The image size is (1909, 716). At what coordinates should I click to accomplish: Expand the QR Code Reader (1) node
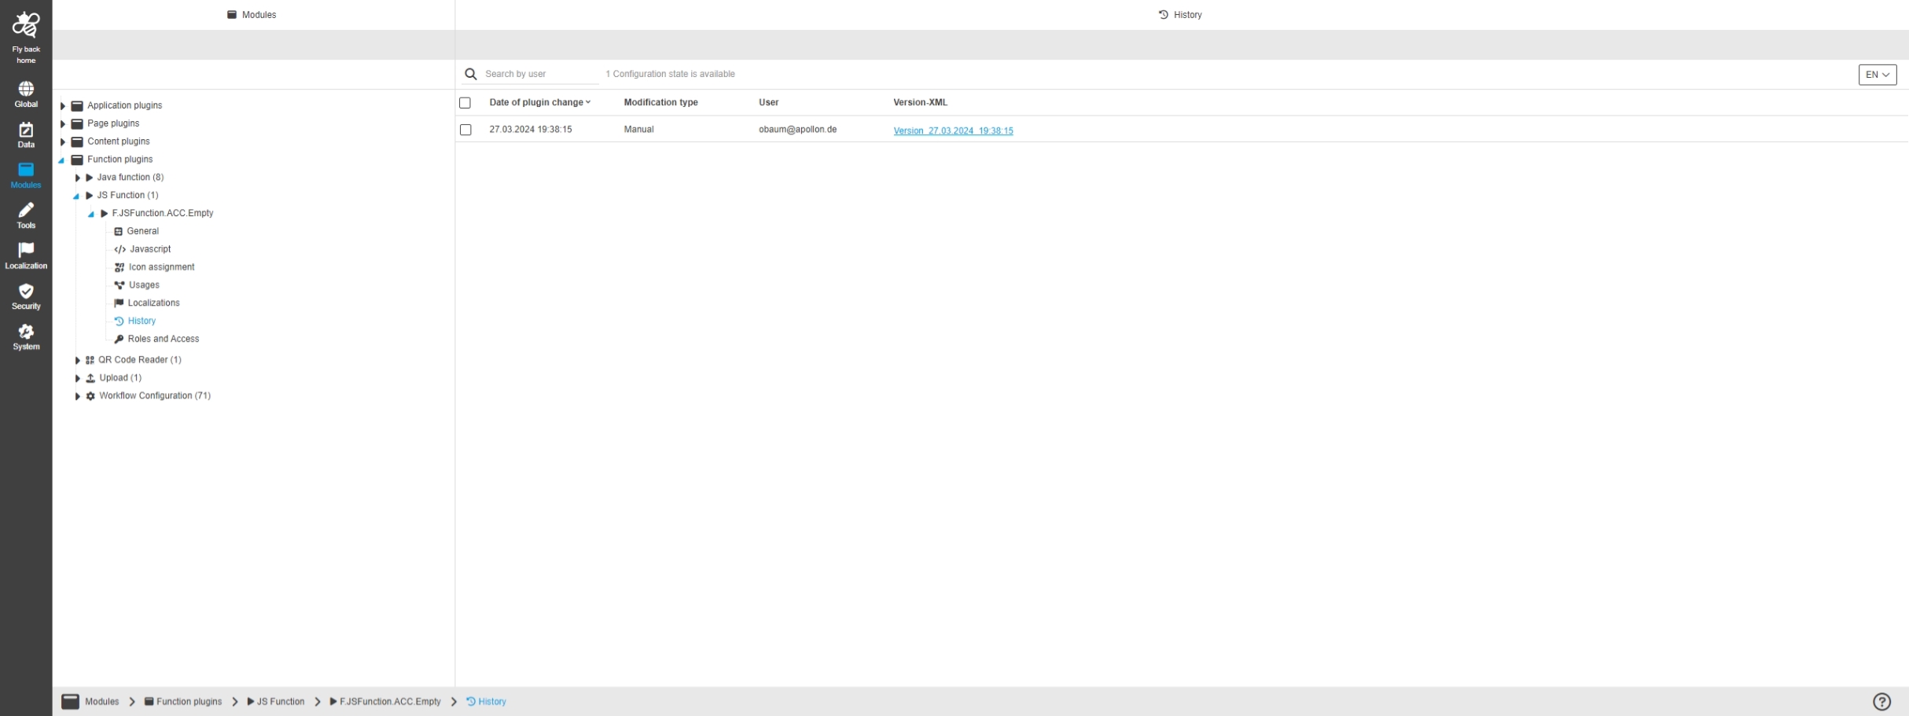[x=78, y=360]
